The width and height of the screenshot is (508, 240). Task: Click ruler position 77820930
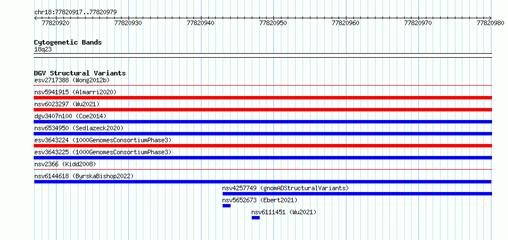pyautogui.click(x=128, y=23)
